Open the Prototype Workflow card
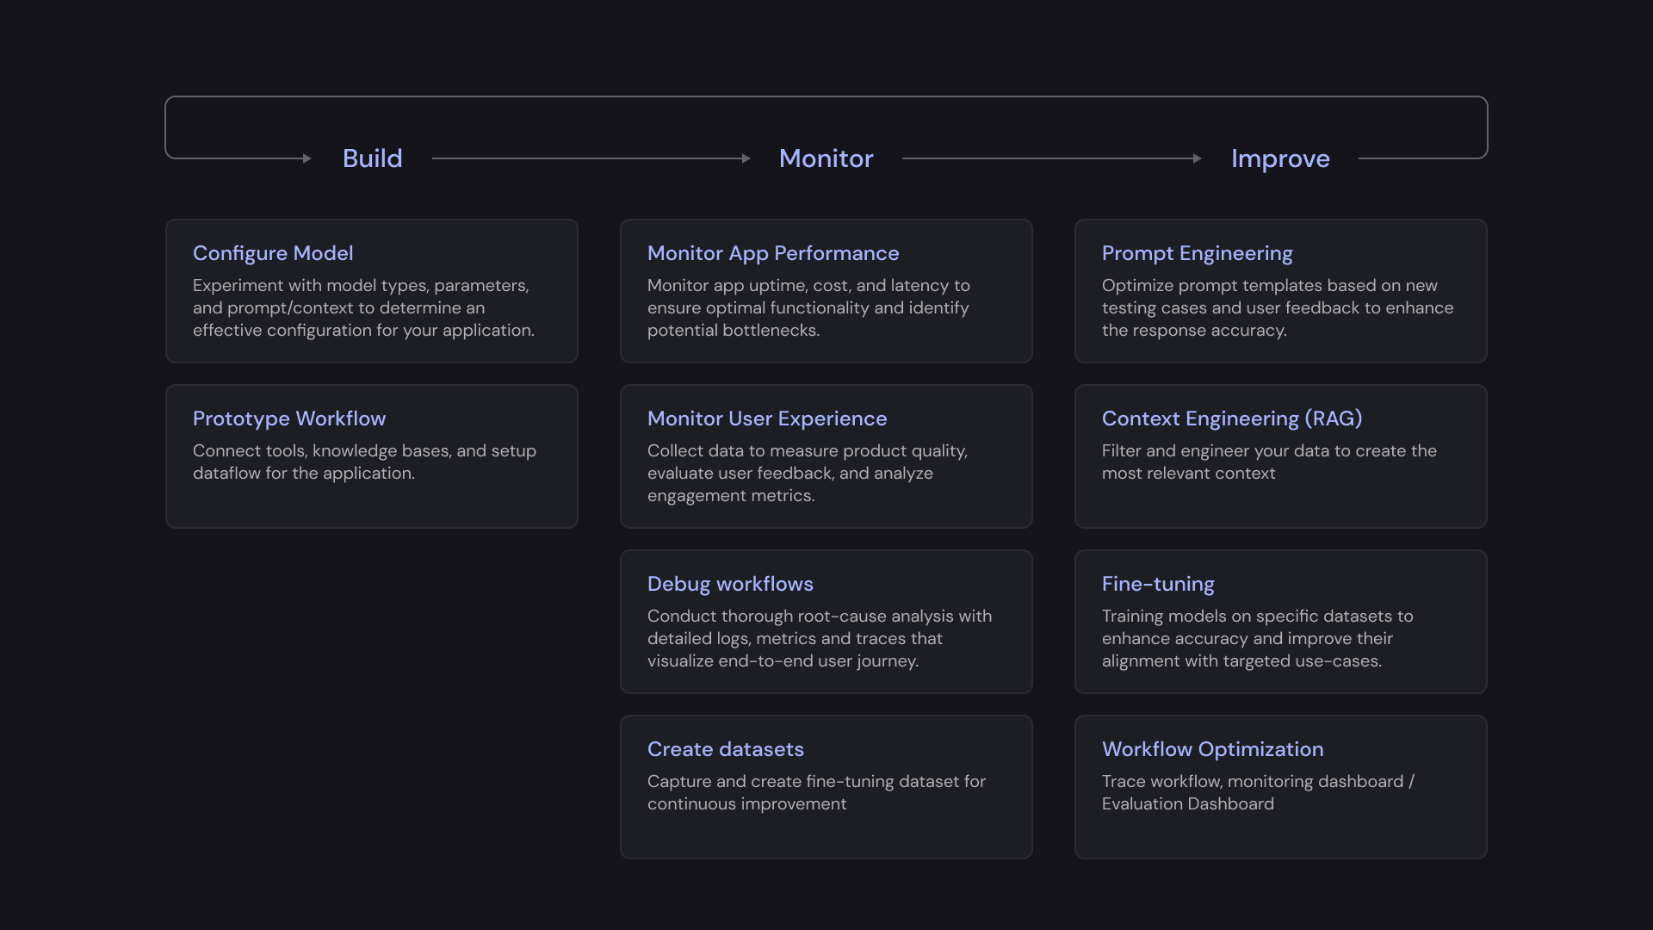Screen dimensions: 1653x930 point(371,456)
